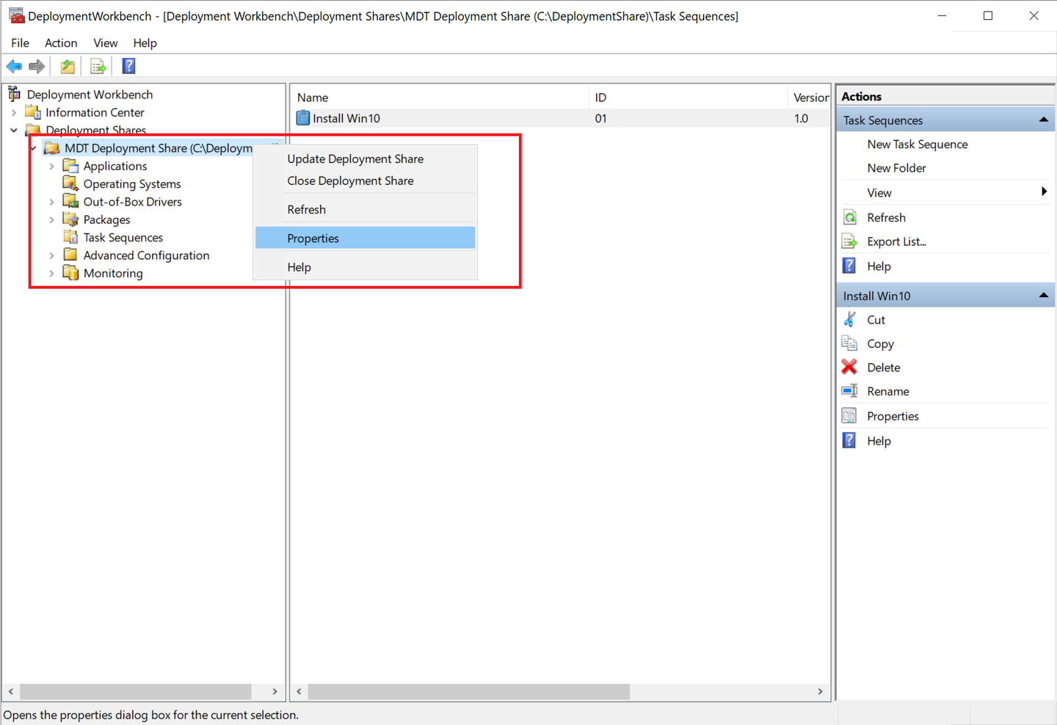The height and width of the screenshot is (725, 1057).
Task: Select the Monitoring node icon
Action: (x=70, y=273)
